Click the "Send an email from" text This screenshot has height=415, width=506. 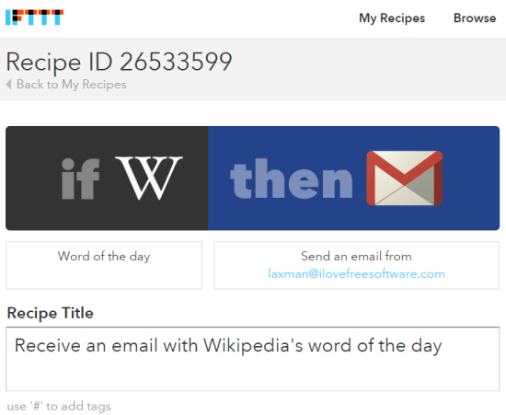pos(357,256)
